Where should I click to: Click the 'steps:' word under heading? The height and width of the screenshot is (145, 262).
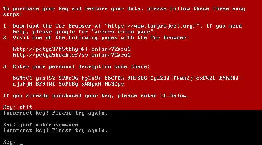click(12, 14)
